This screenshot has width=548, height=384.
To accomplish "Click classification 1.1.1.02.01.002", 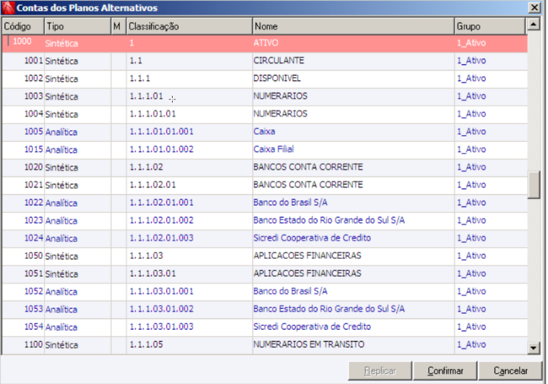I will coord(162,220).
